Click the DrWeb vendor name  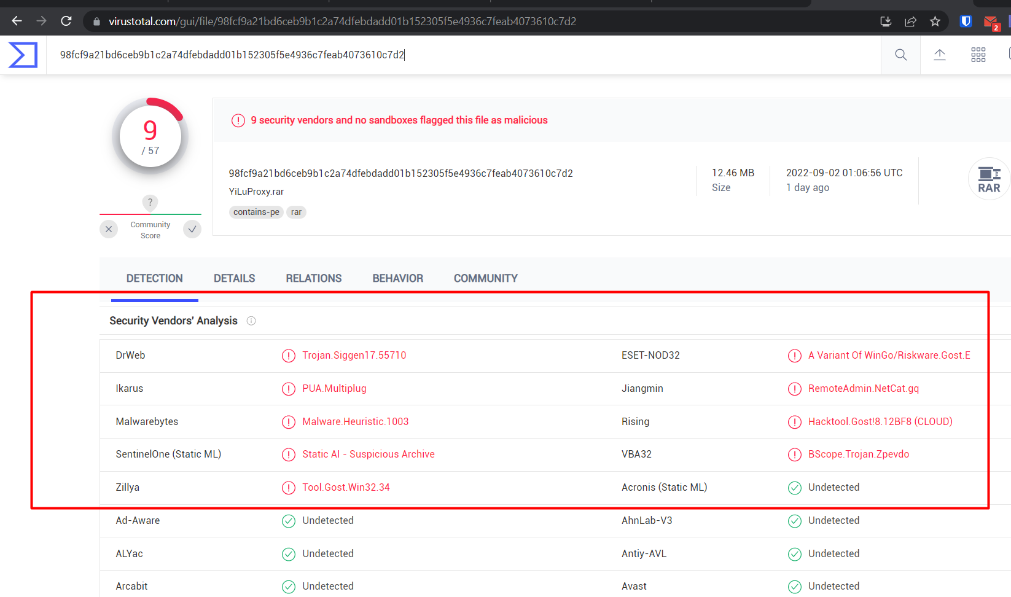click(x=130, y=355)
